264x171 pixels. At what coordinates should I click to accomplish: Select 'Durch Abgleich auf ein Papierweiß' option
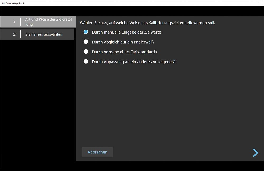(86, 42)
